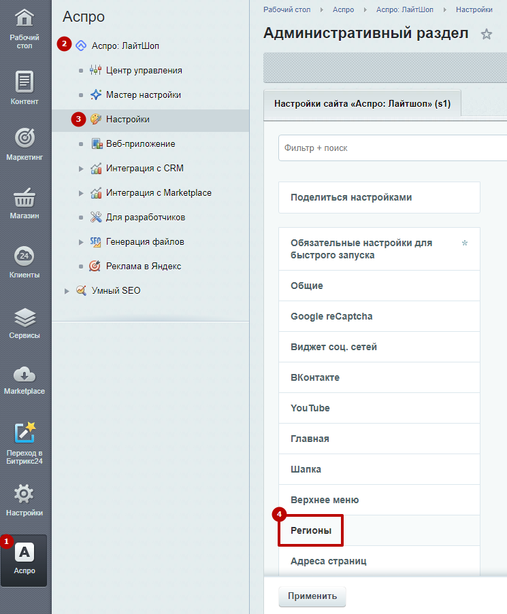This screenshot has height=614, width=507.
Task: Open Мастер настройки in tree
Action: click(144, 95)
